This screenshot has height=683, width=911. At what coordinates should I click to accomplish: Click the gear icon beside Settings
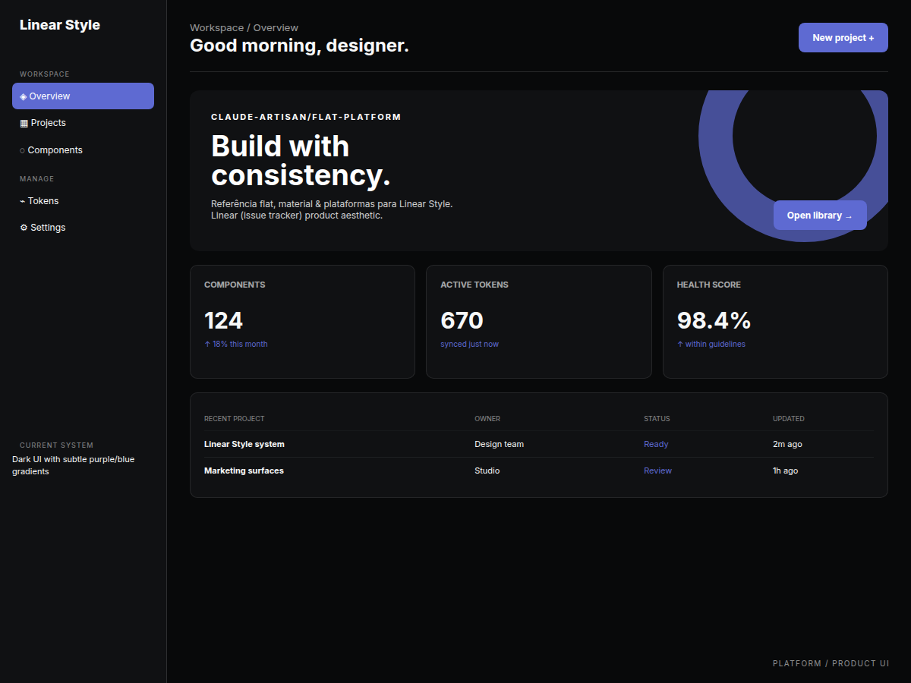[24, 228]
